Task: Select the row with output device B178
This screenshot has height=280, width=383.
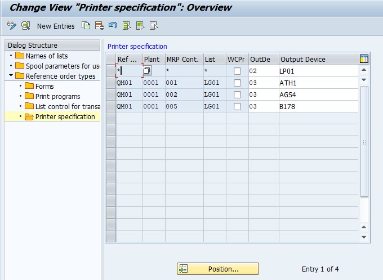Action: click(111, 106)
